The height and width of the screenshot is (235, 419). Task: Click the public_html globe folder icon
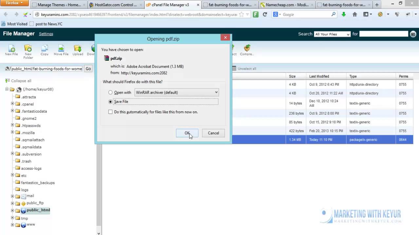pos(23,210)
